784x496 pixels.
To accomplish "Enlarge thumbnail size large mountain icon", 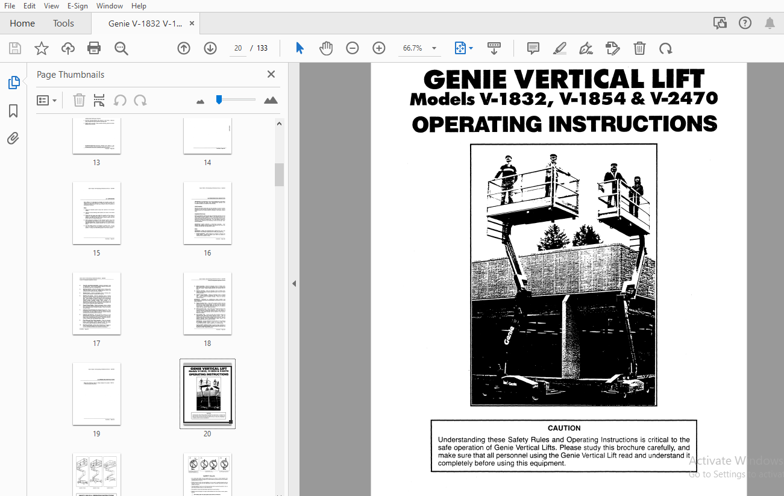I will pos(271,100).
